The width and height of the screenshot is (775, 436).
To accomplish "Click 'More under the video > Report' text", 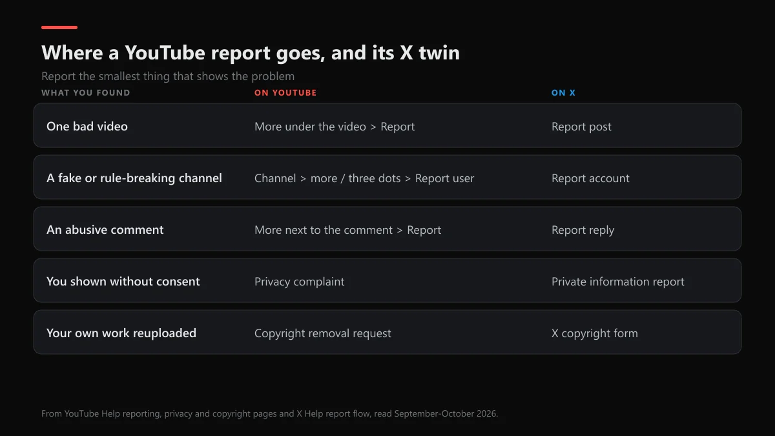I will [335, 127].
